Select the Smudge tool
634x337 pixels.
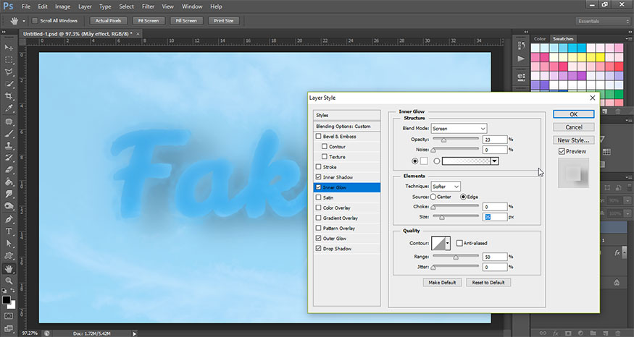pyautogui.click(x=9, y=194)
